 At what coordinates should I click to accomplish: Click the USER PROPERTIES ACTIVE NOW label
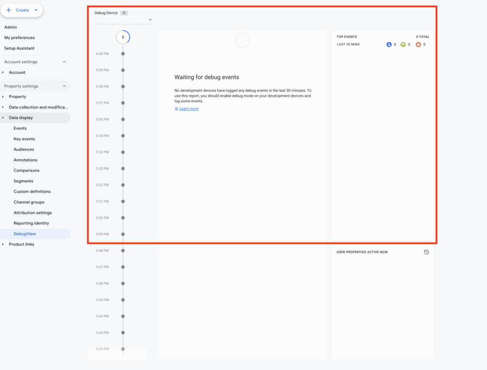coord(362,252)
